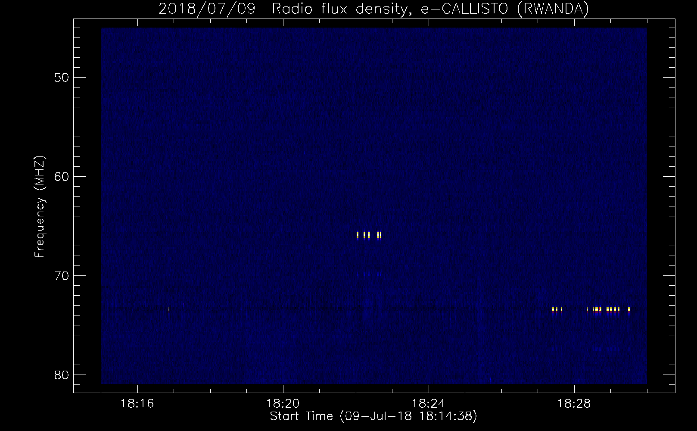Viewport: 697px width, 431px height.
Task: Click the isolated burst marker near 18:17
Action: (x=169, y=310)
